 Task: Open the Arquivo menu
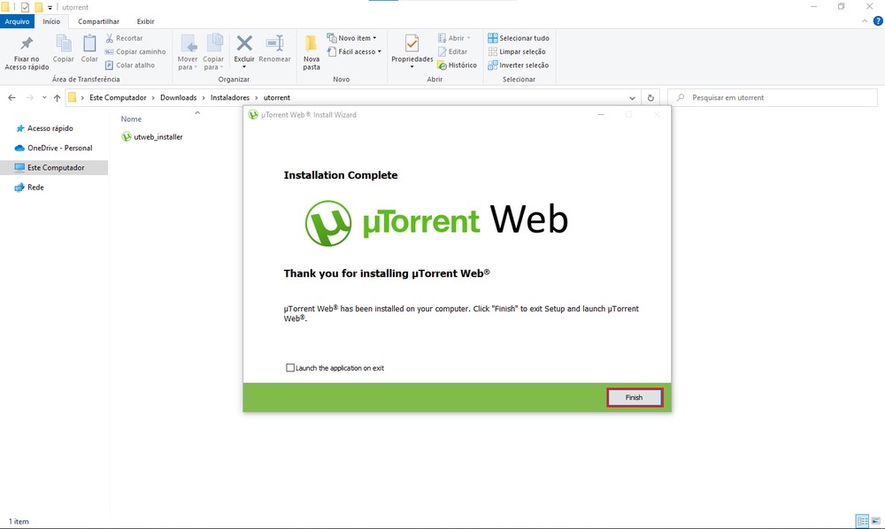tap(17, 21)
